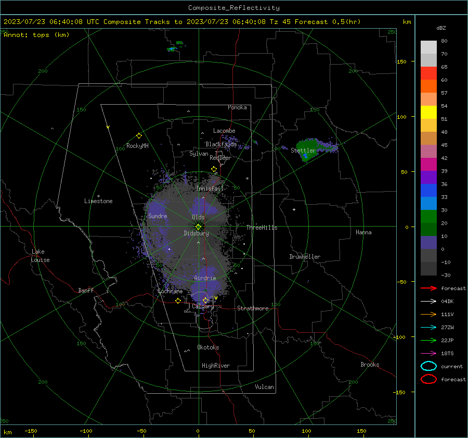The image size is (468, 438).
Task: Click the Calgary city label
Action: pyautogui.click(x=203, y=306)
